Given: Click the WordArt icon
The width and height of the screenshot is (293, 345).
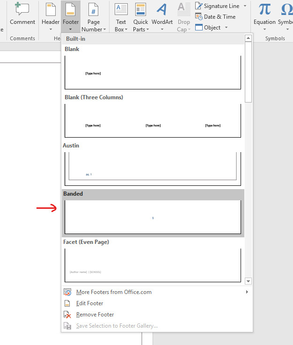Looking at the screenshot, I should (162, 9).
